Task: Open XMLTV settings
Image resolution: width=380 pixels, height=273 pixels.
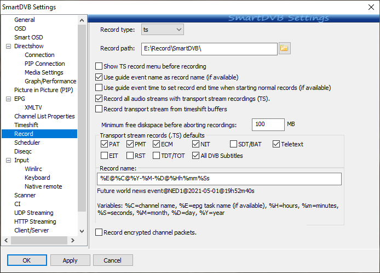Action: click(x=33, y=107)
